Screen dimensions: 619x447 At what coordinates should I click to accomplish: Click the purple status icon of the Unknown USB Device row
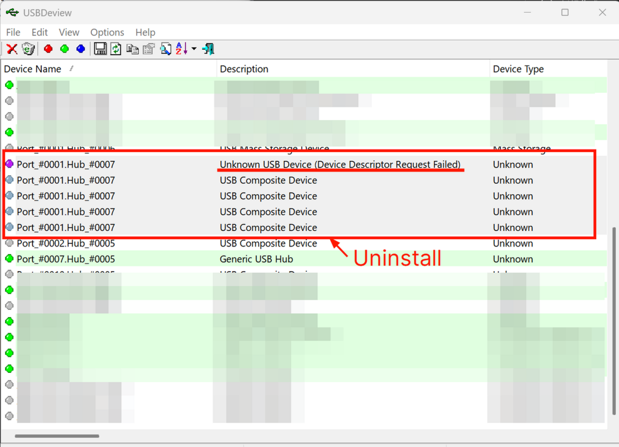[x=9, y=164]
